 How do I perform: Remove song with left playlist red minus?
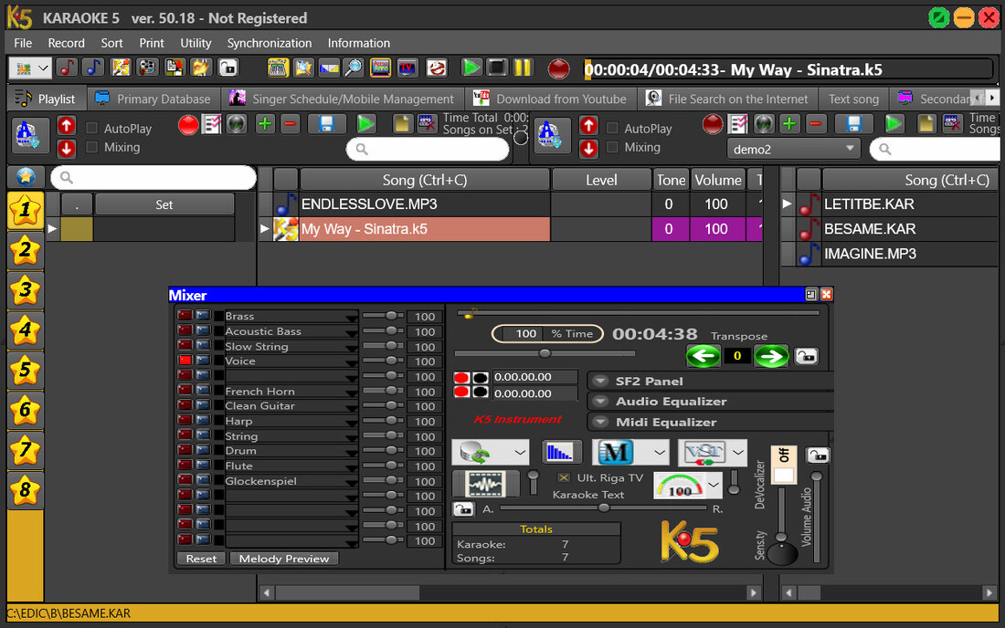coord(291,124)
